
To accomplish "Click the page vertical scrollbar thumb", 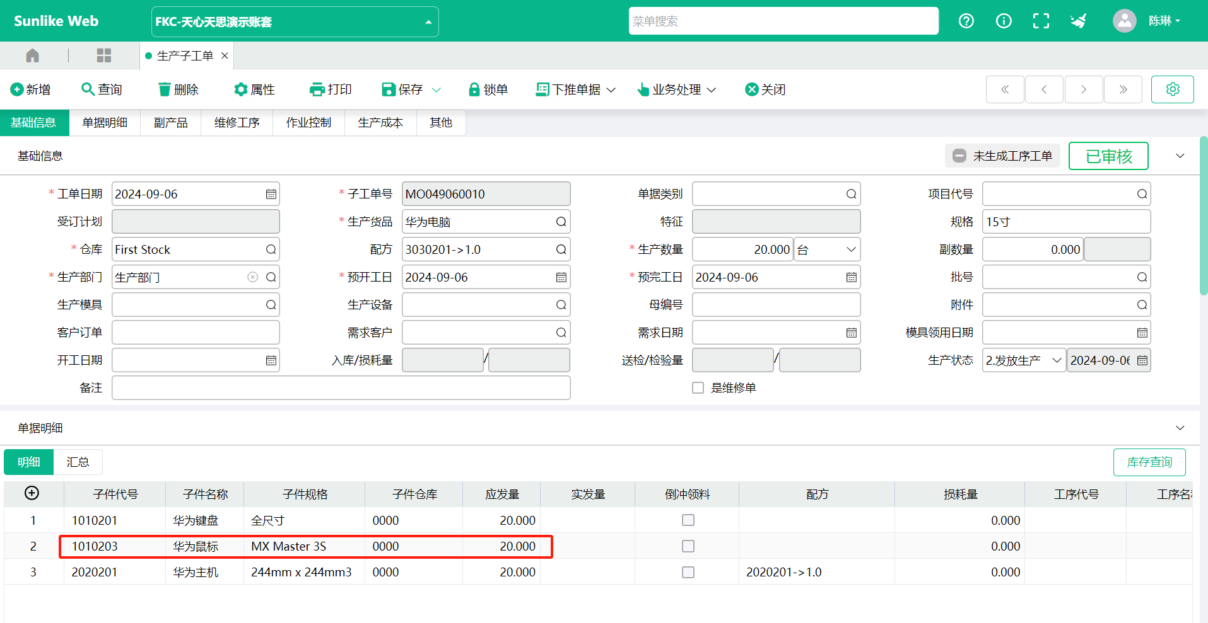I will point(1204,215).
